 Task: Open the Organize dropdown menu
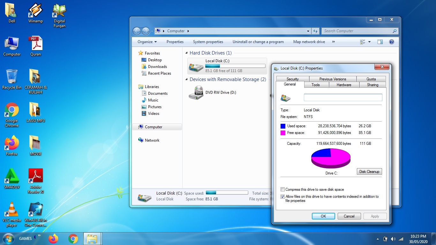pos(147,42)
